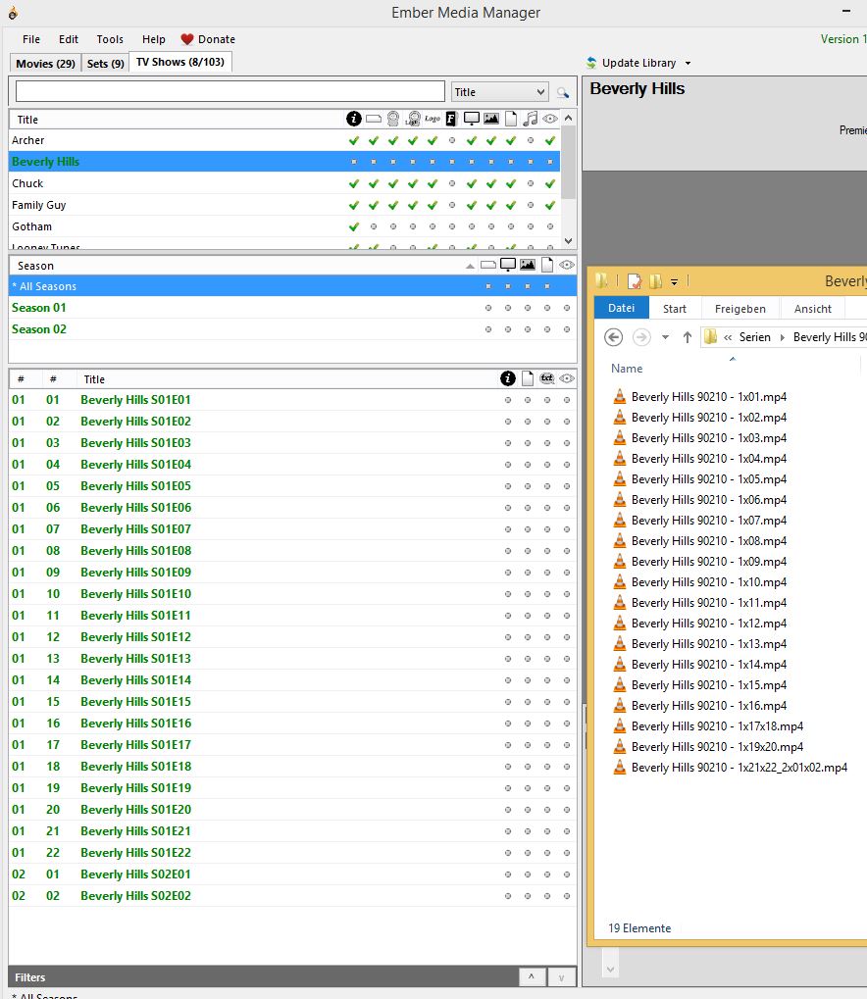Open Explorer recent locations dropdown arrow
This screenshot has width=867, height=999.
pos(666,337)
